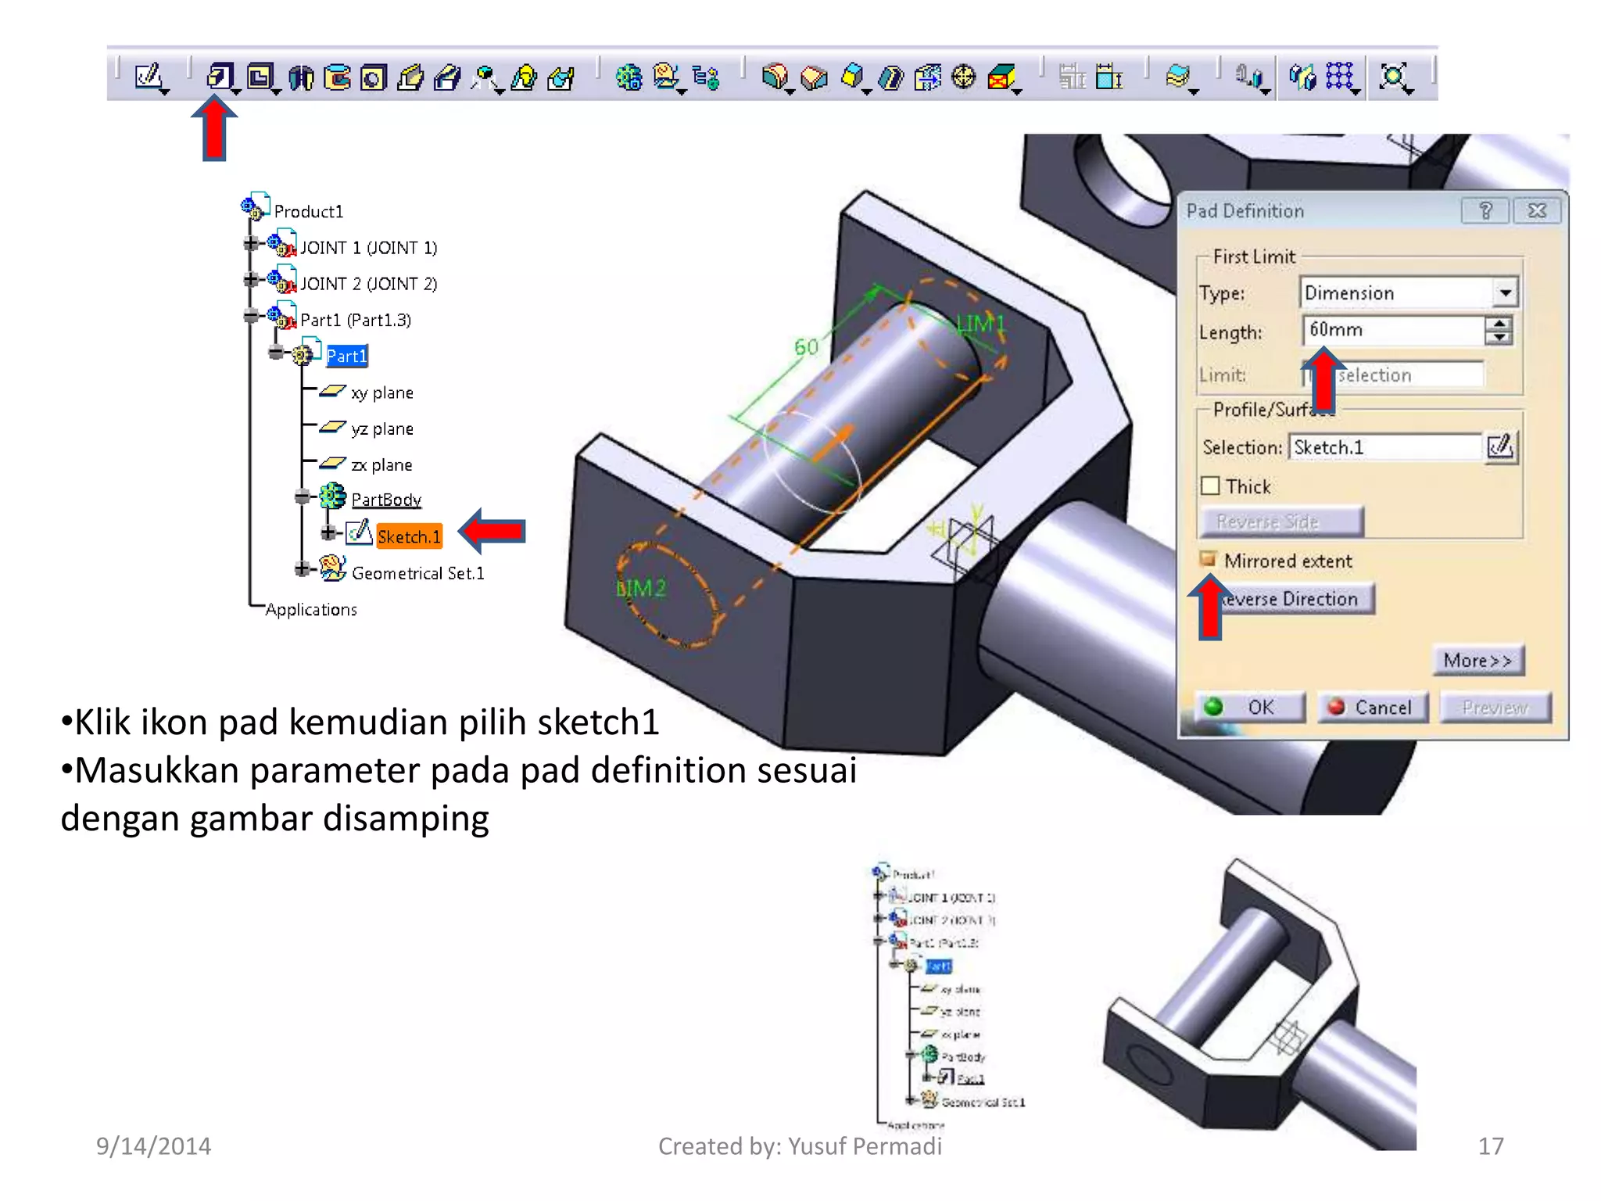Open sketch editor icon beside Sketch.1 selection
Screen dimensions: 1601x1201
(x=1500, y=446)
